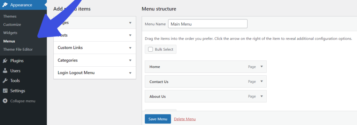Expand the Categories panel arrow

130,60
